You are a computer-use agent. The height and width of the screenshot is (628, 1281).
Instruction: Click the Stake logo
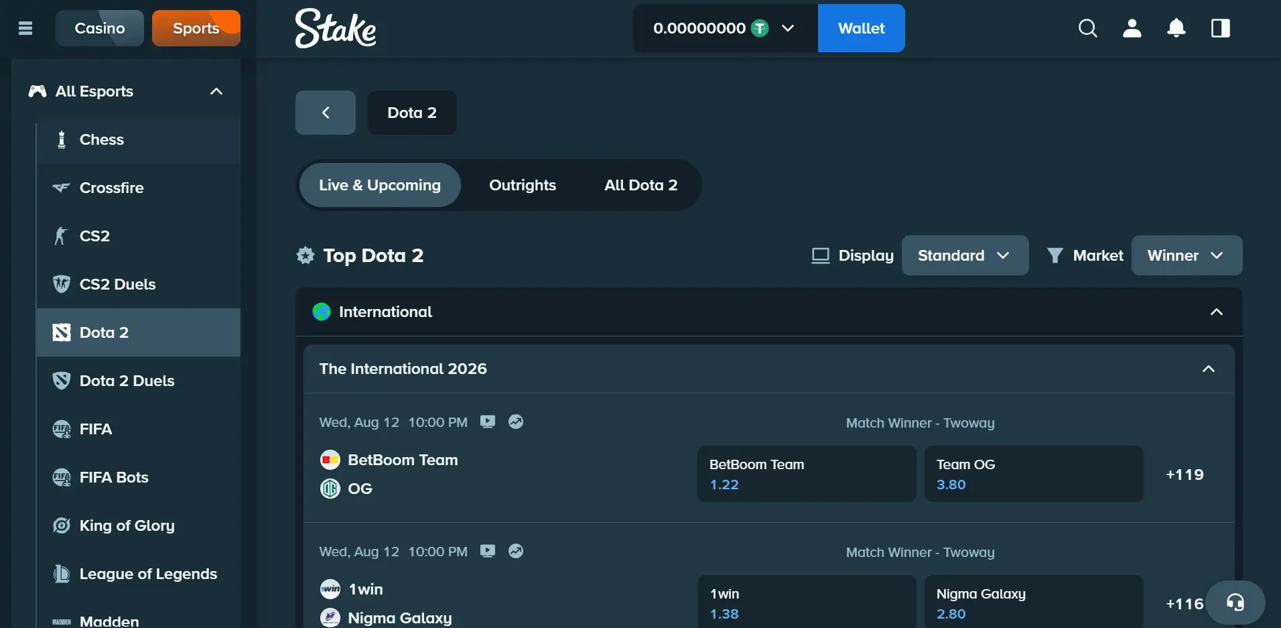[336, 28]
